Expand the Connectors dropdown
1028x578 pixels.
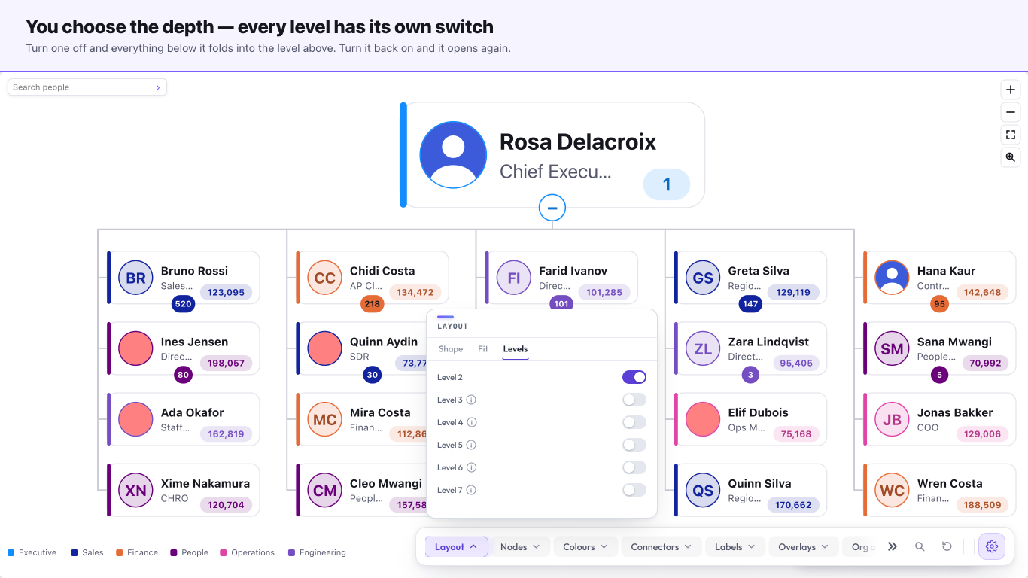[x=662, y=547]
